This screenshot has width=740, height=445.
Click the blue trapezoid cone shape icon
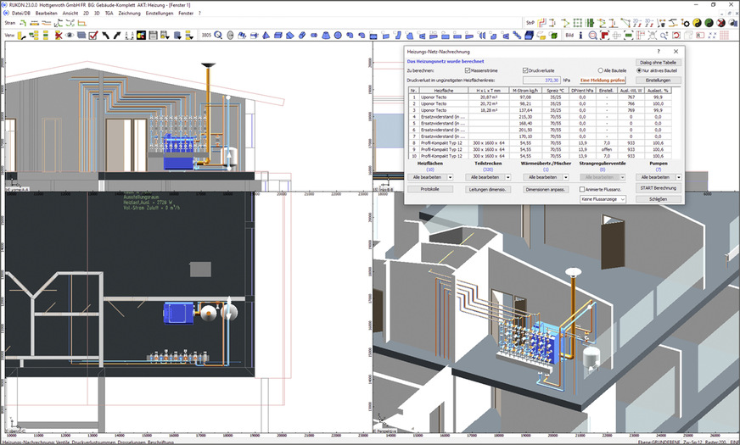(326, 36)
